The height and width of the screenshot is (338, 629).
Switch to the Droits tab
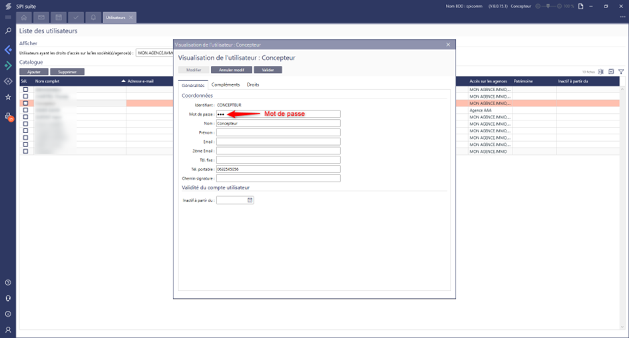(x=253, y=84)
